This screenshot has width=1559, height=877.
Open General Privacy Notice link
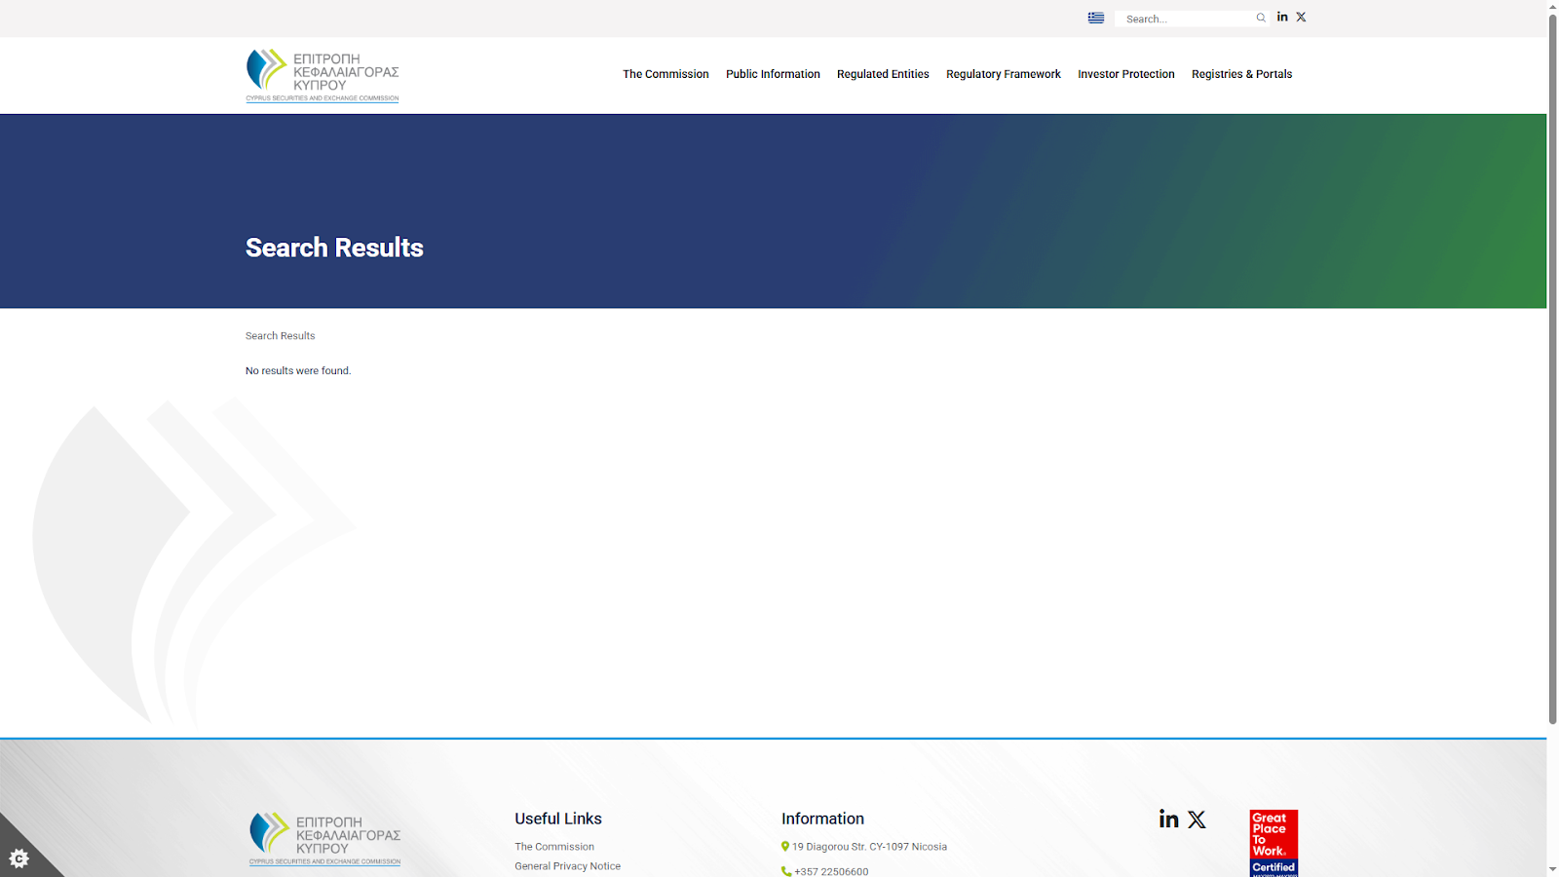coord(567,865)
